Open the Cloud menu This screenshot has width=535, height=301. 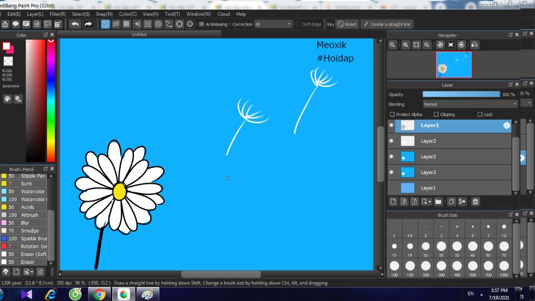[224, 14]
